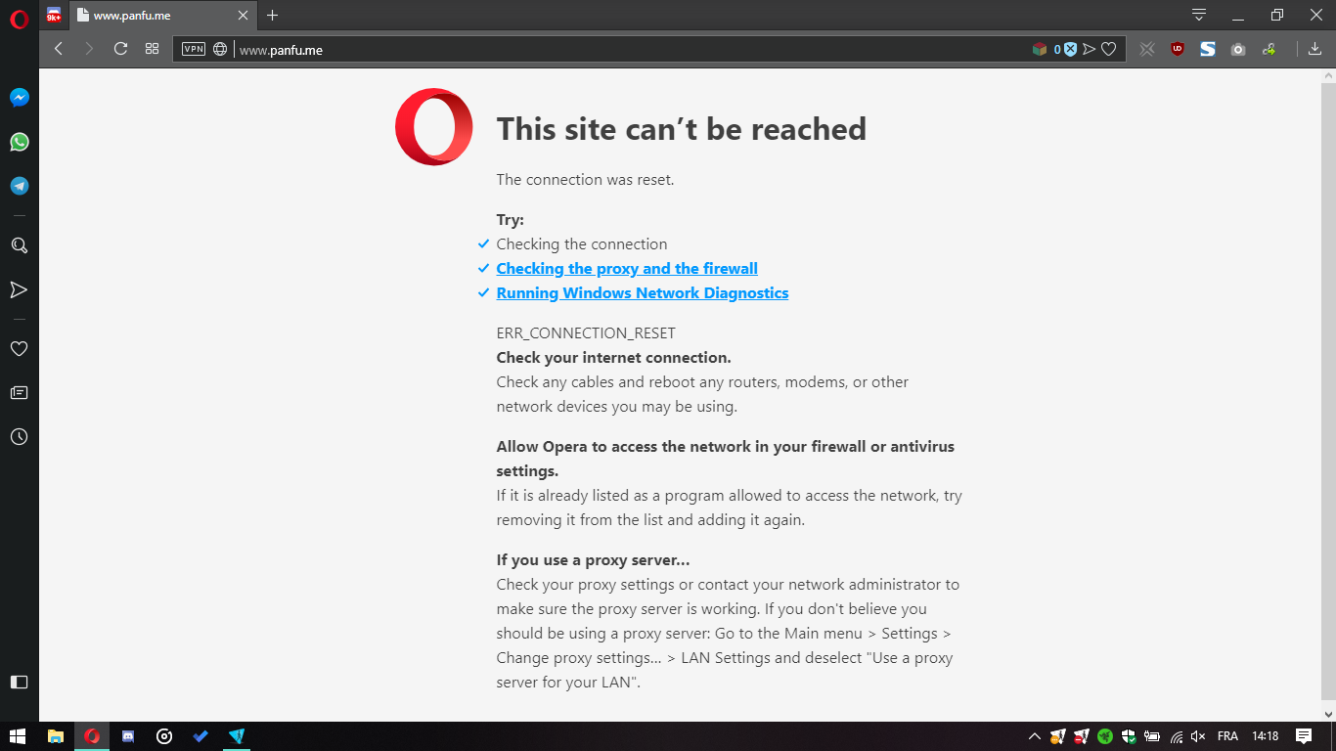Click 'Checking the proxy and the firewall' link
The height and width of the screenshot is (751, 1336).
[x=626, y=269]
